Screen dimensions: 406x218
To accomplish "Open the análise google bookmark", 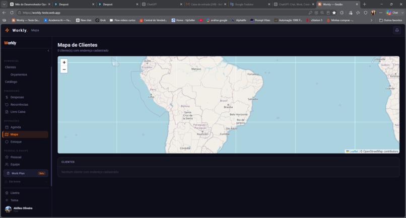I will click(x=217, y=20).
